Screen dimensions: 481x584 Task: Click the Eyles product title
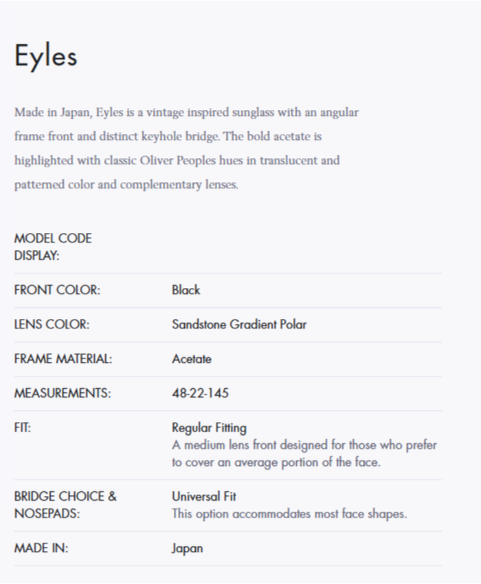click(45, 56)
